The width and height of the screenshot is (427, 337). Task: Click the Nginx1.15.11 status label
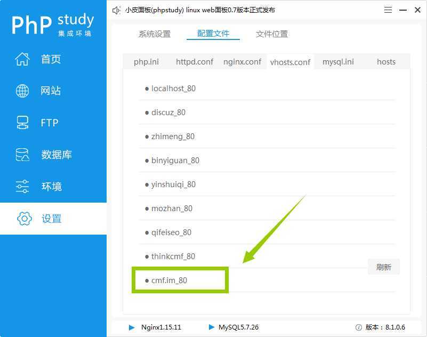161,327
